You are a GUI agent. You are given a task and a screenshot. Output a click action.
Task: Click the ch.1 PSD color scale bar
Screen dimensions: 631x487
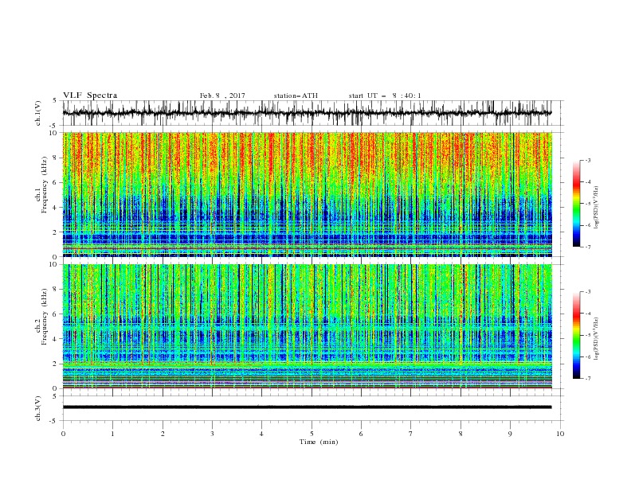point(576,203)
